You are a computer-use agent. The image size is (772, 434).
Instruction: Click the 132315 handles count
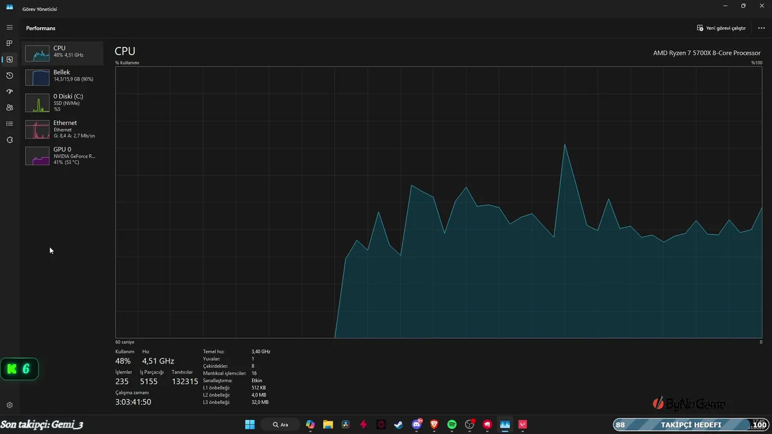185,382
